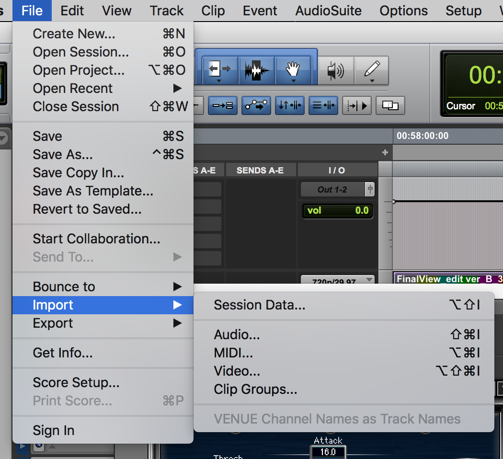Click the Cursor timecode readout
Viewport: 503px width, 459px height.
[475, 106]
